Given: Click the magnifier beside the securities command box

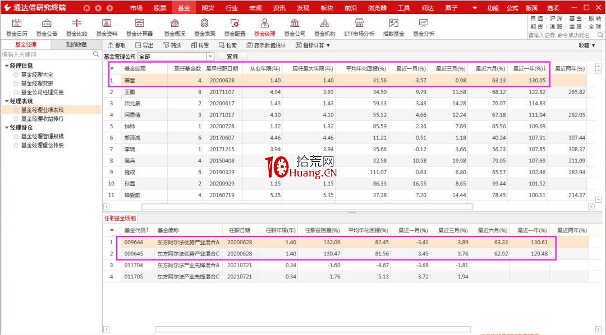Looking at the screenshot, I should coord(600,35).
